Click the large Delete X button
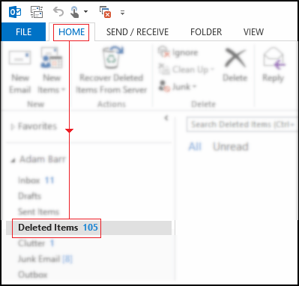This screenshot has width=299, height=286. pos(235,65)
